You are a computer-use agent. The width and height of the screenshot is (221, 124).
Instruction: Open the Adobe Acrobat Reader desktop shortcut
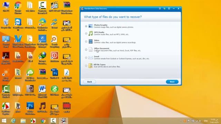click(6, 58)
